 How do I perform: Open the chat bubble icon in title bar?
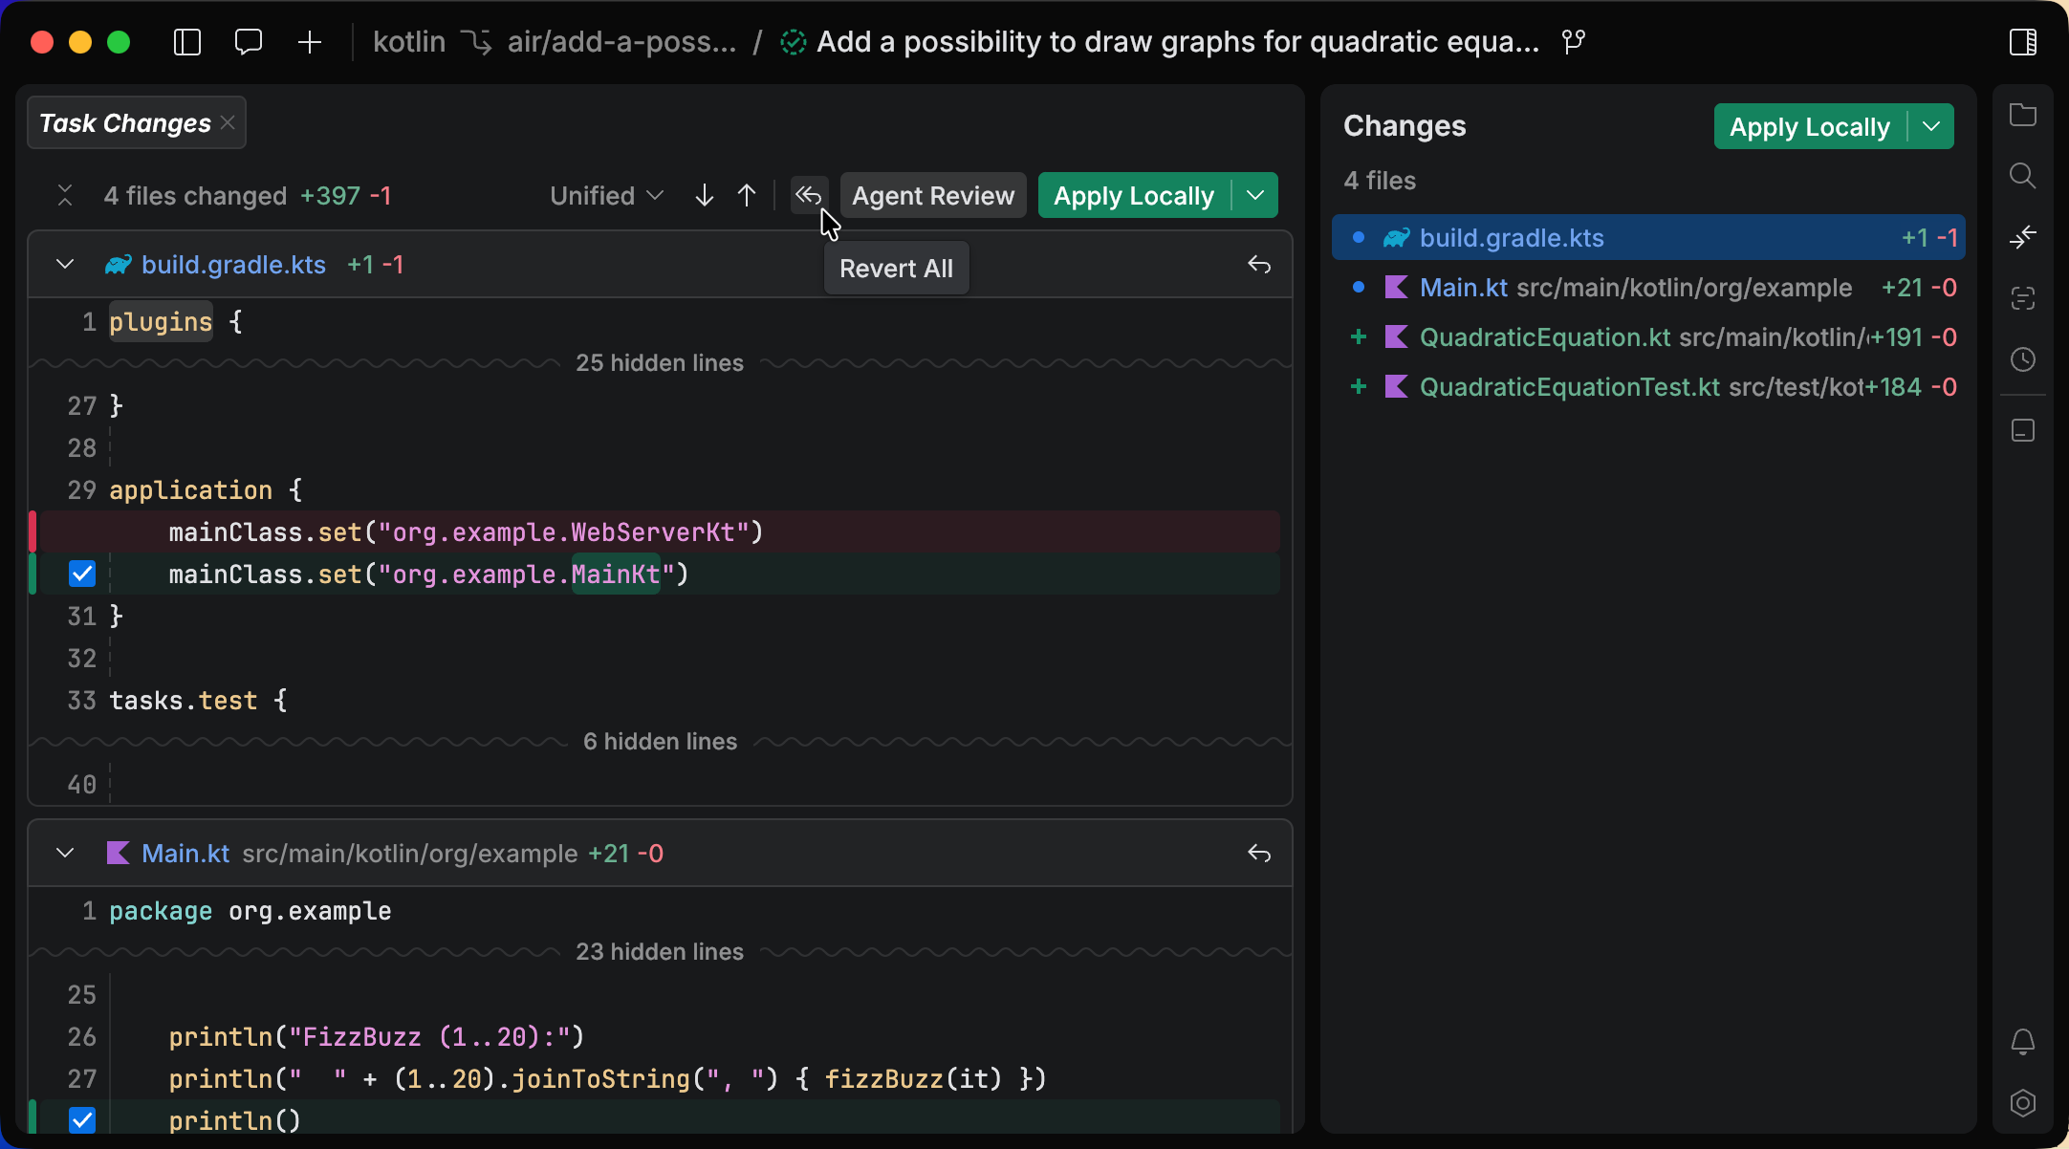[x=249, y=42]
